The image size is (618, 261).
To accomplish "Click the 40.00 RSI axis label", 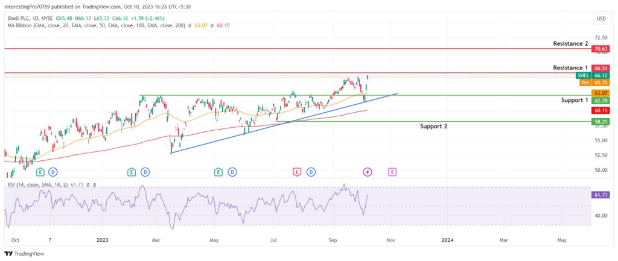I will coord(600,215).
